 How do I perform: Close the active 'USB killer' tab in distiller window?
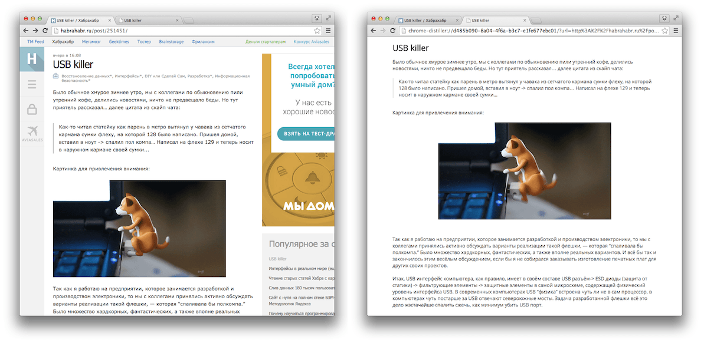point(525,20)
